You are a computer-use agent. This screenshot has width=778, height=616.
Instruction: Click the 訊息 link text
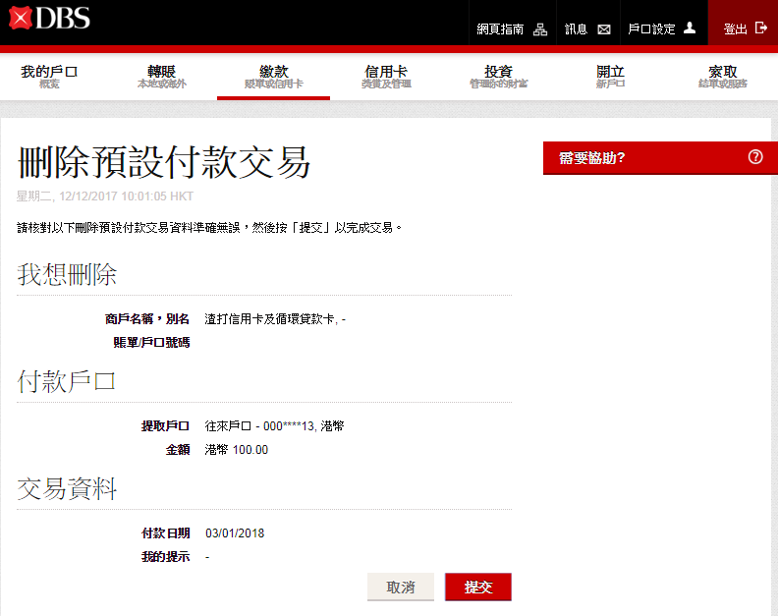pos(576,29)
